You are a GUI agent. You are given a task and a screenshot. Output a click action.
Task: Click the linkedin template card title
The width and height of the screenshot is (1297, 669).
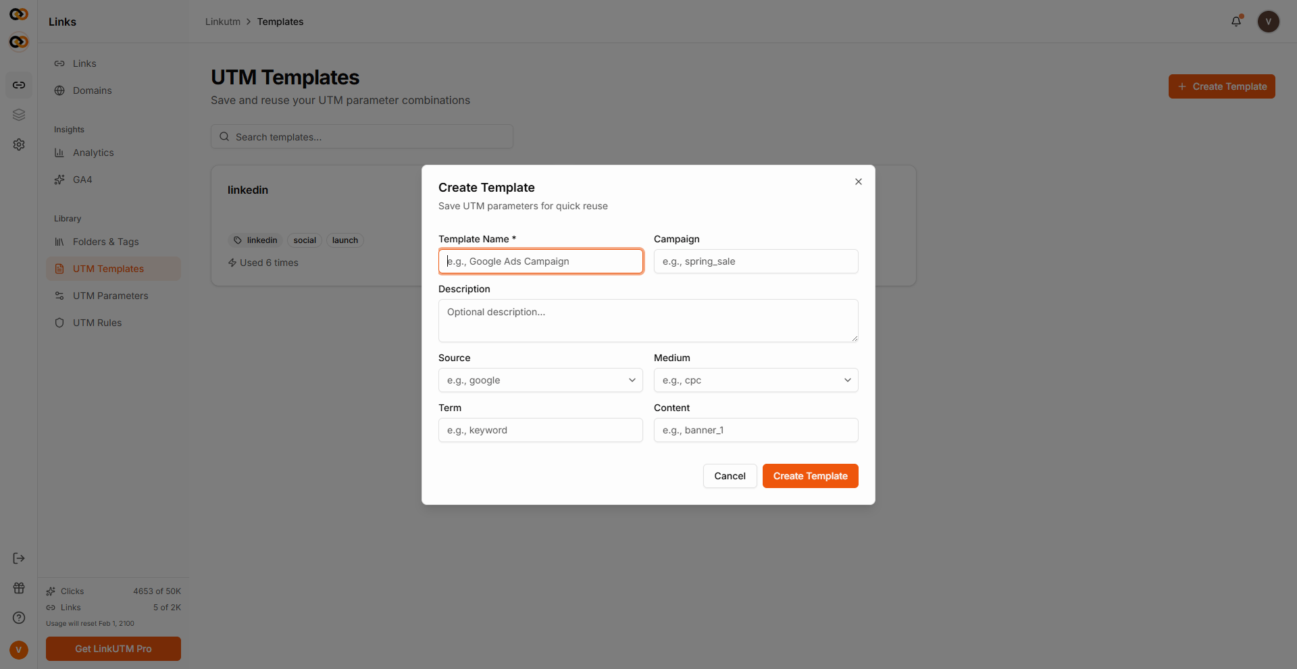[x=248, y=190]
